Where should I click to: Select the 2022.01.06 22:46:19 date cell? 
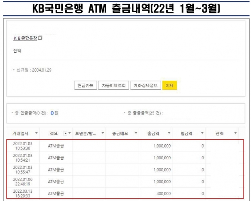coord(23,182)
